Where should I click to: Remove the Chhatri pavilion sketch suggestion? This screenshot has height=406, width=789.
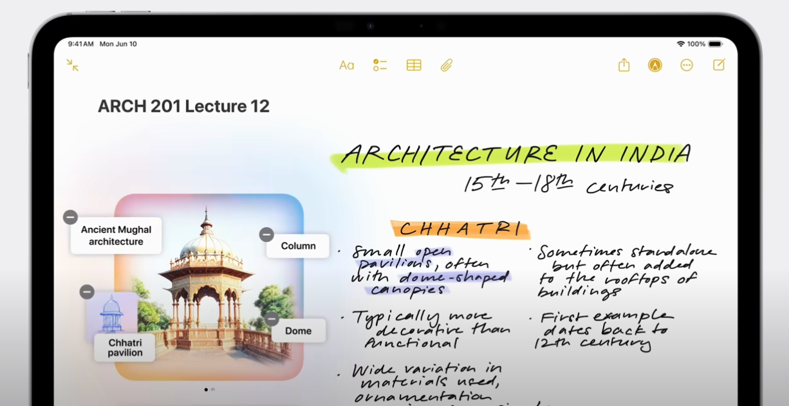[x=87, y=292]
